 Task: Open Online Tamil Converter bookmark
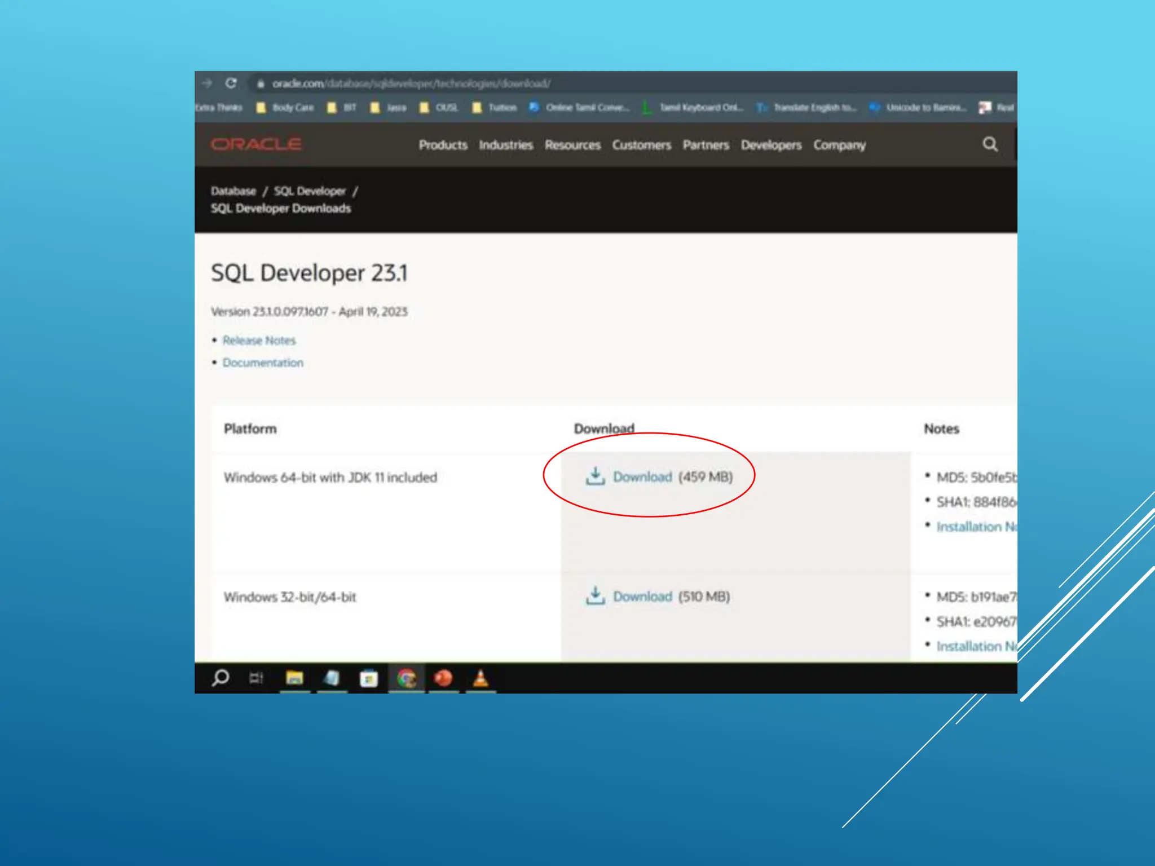click(579, 107)
